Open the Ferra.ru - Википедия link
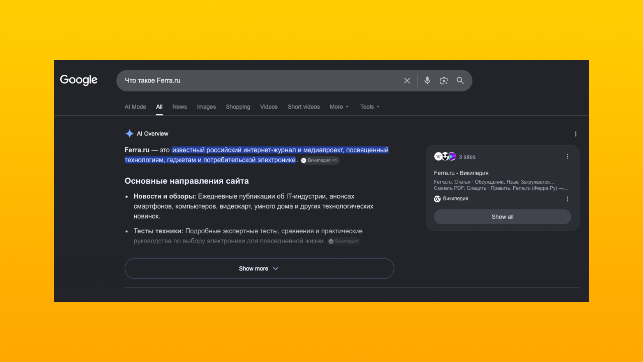The width and height of the screenshot is (643, 362). click(x=461, y=173)
